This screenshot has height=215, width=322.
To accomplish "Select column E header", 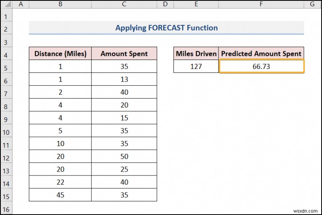I will (196, 4).
